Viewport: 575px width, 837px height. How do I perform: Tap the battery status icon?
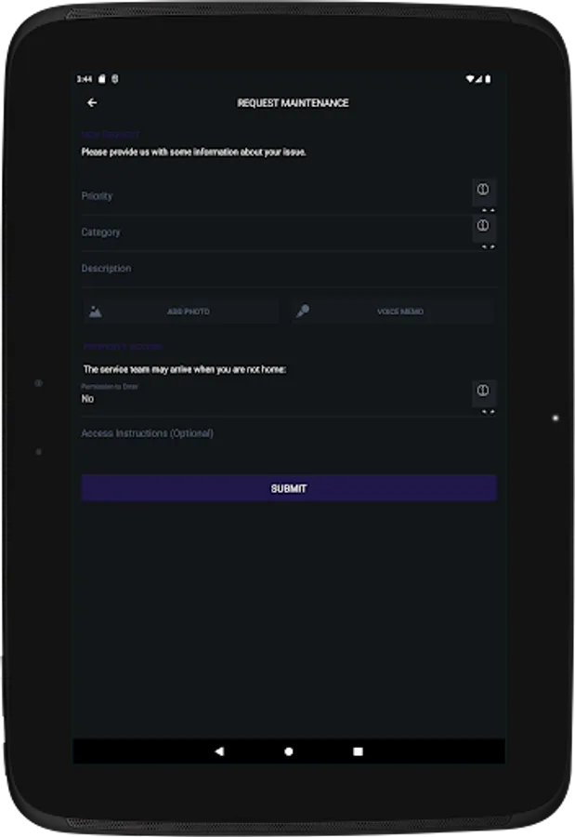[x=488, y=79]
